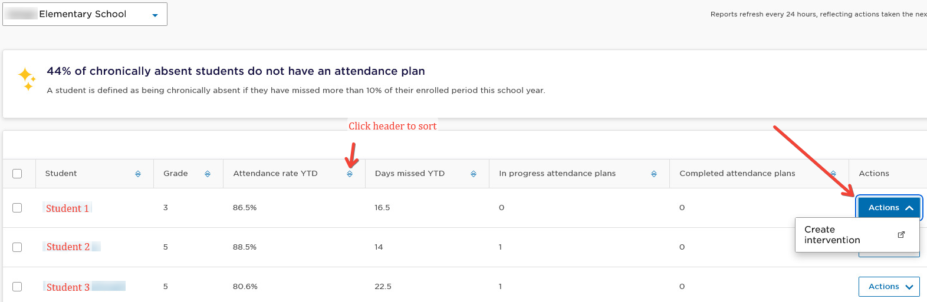The width and height of the screenshot is (927, 302).
Task: Select the Student 3 row checkbox
Action: pos(17,287)
